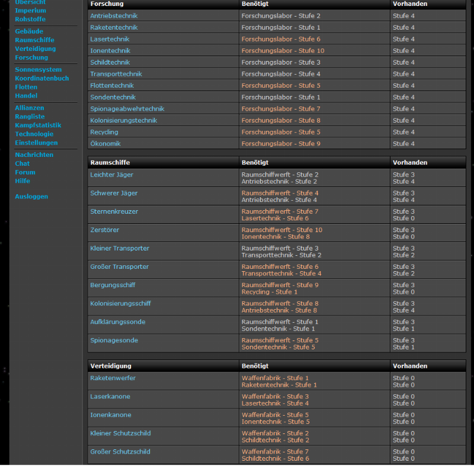474x466 pixels.
Task: Open the Leichter Jäger ship link
Action: 111,175
